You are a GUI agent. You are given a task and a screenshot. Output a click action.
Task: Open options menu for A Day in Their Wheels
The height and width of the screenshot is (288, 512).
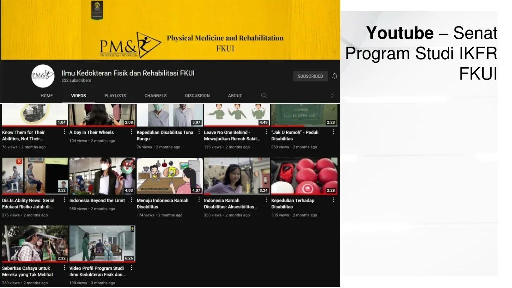[x=131, y=132]
